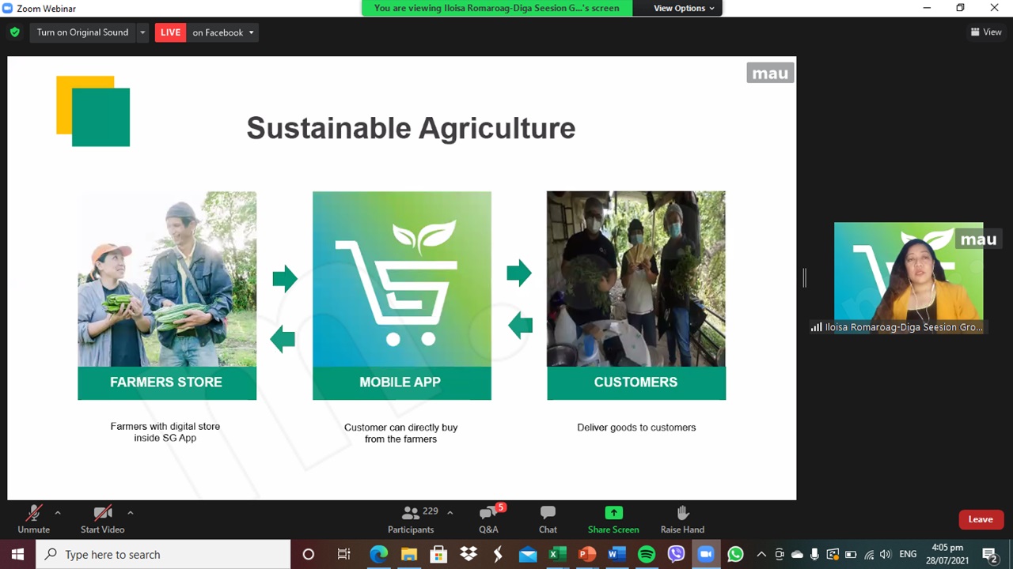Open Task View in the taskbar
Screen dimensions: 1013x569
click(343, 554)
